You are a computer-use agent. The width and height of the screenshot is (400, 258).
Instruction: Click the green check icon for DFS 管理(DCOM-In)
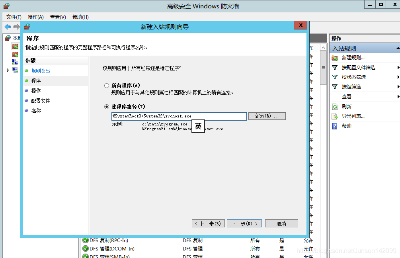coord(86,248)
